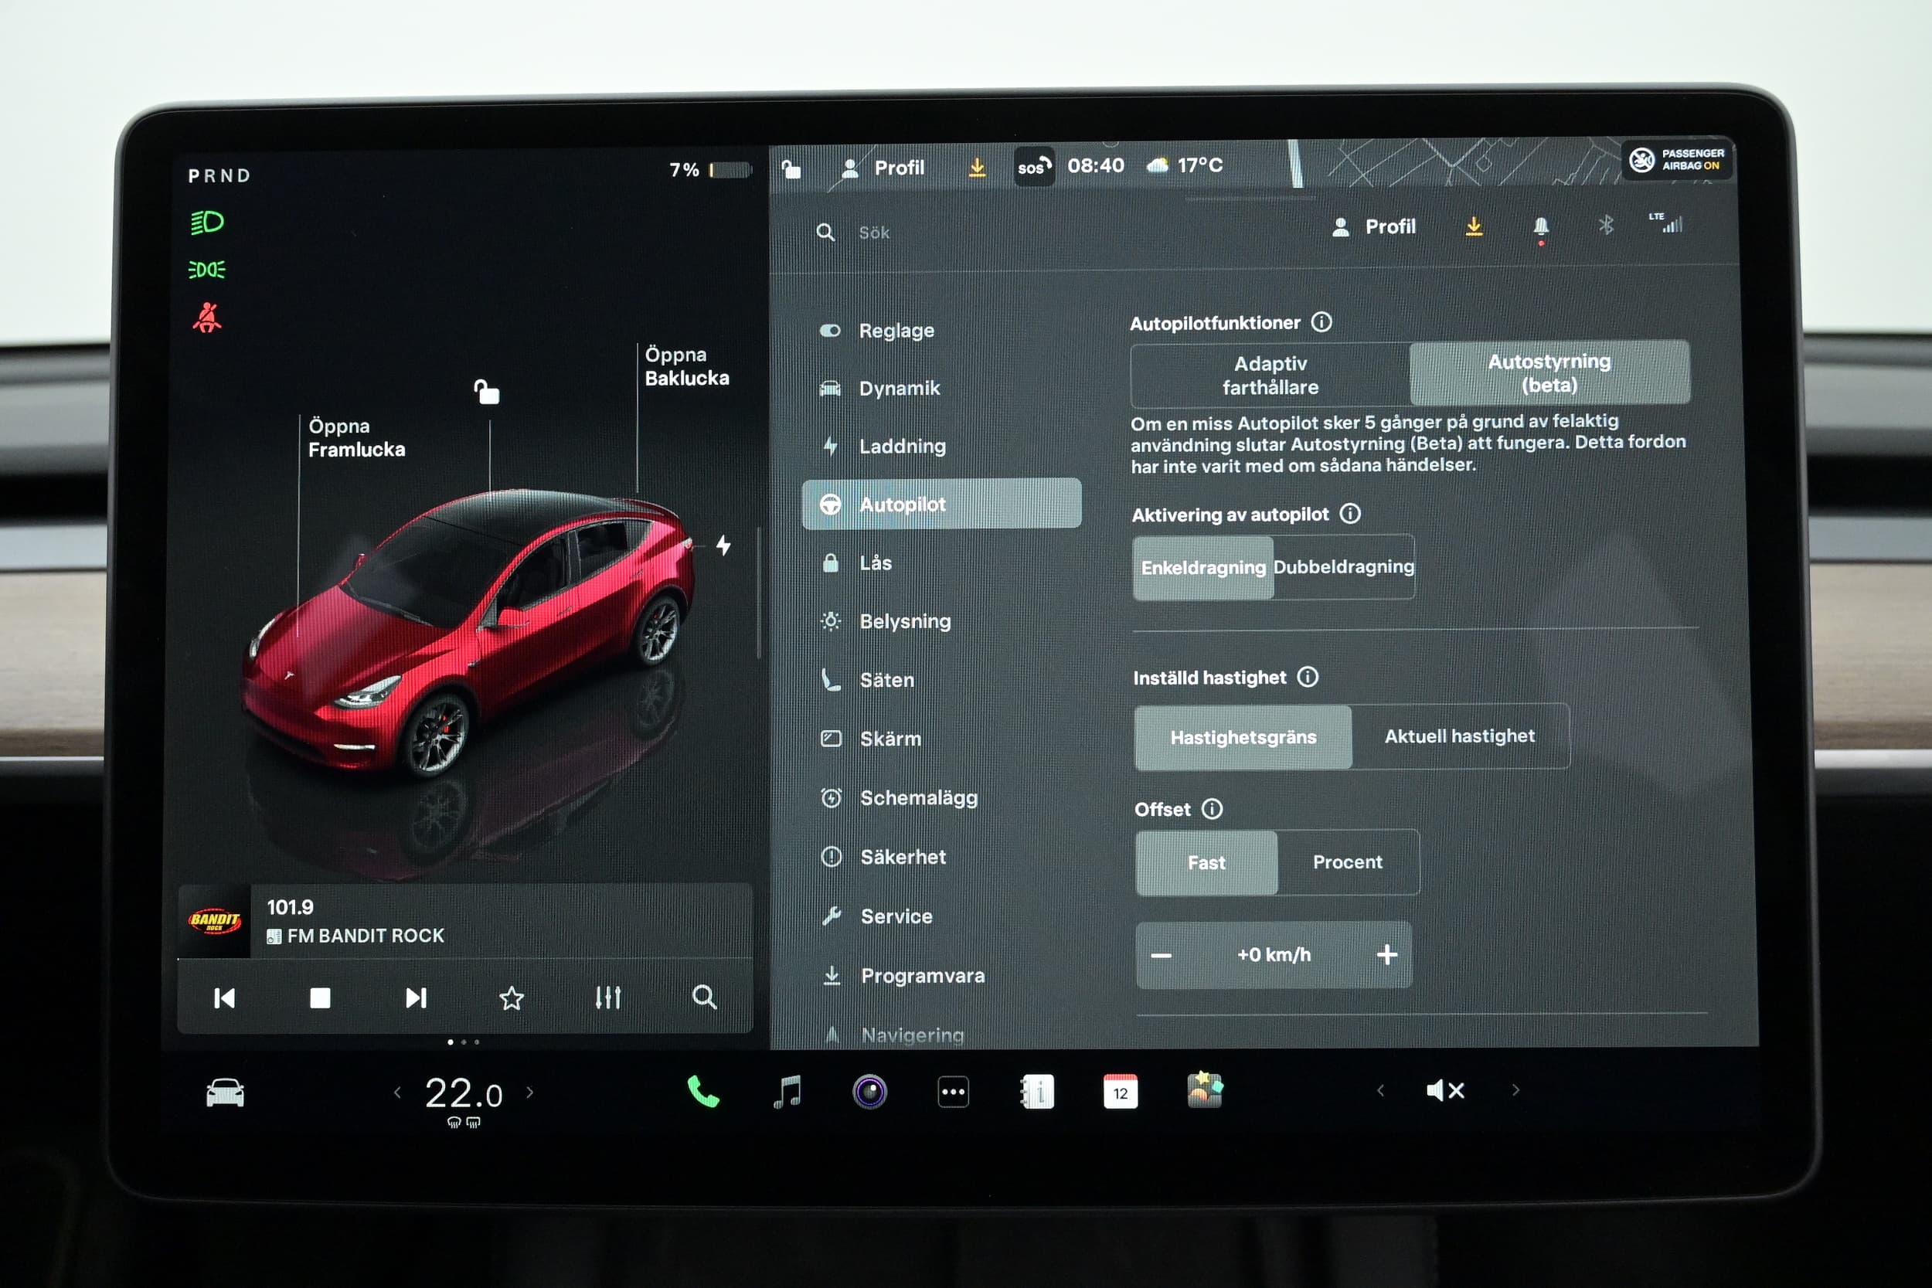The width and height of the screenshot is (1932, 1288).
Task: Tap the muted volume speaker icon
Action: [x=1445, y=1091]
